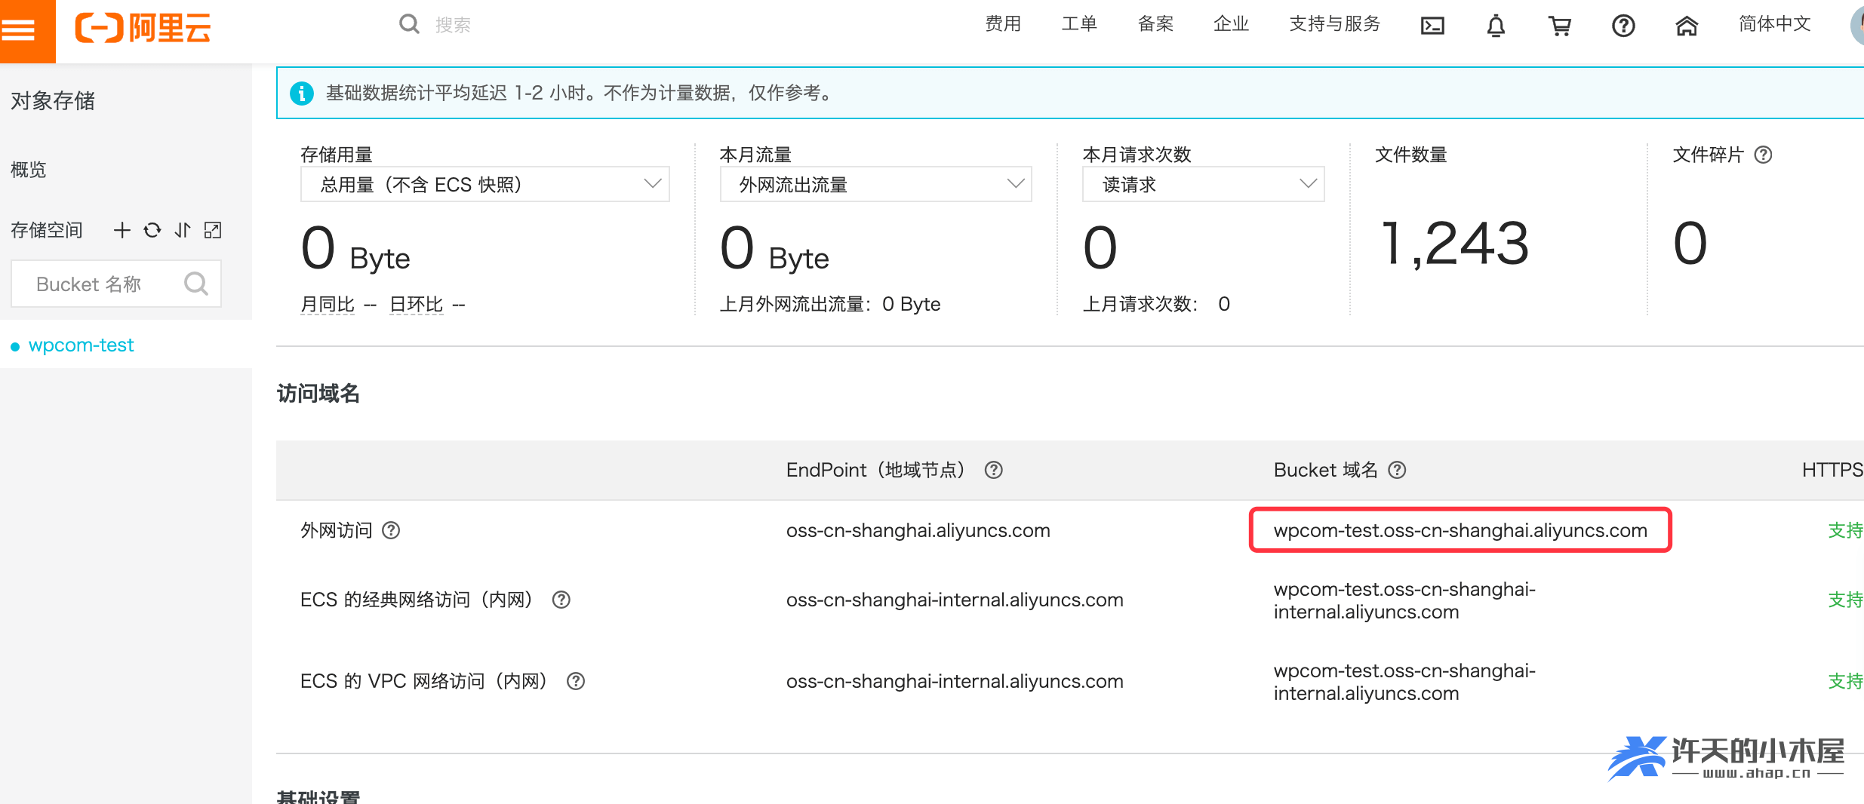Click 日环比 label
Screen dimensions: 1864x804
click(x=417, y=304)
